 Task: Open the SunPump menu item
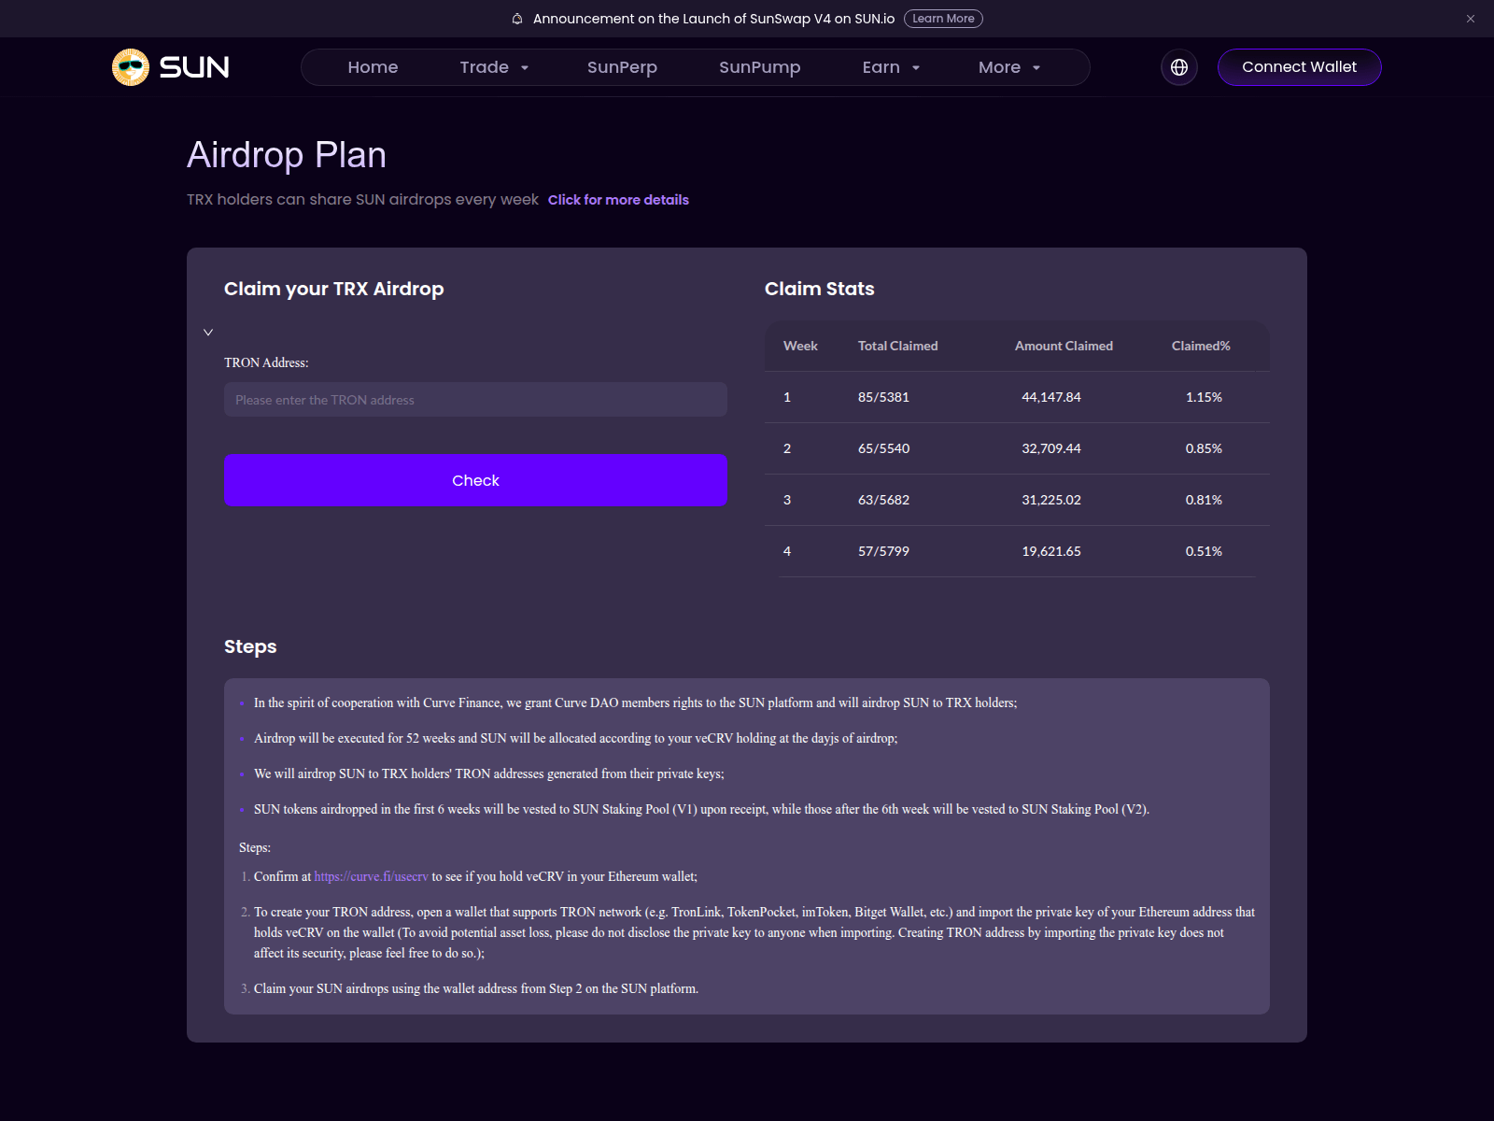click(760, 67)
